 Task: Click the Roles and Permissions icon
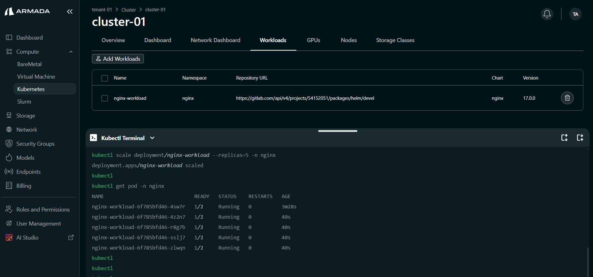(x=9, y=209)
